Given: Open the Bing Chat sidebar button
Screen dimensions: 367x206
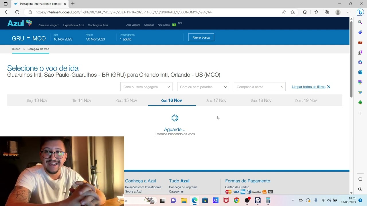Looking at the screenshot, I should point(360,12).
